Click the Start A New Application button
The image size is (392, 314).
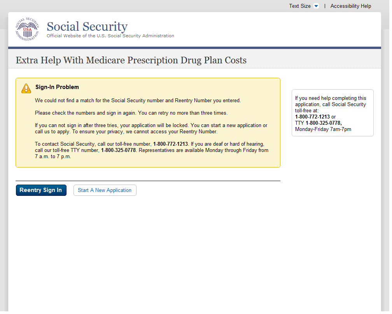(x=105, y=190)
